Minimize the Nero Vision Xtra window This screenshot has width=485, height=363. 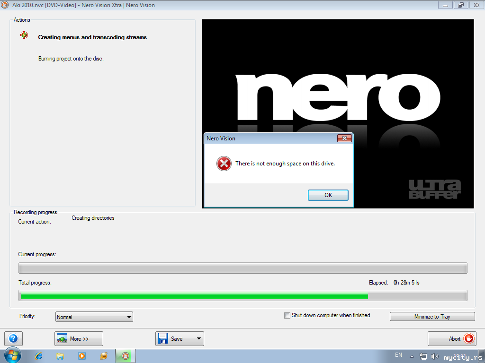click(445, 5)
